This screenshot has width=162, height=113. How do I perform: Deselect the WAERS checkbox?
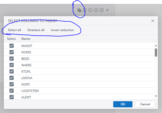[x=12, y=65]
